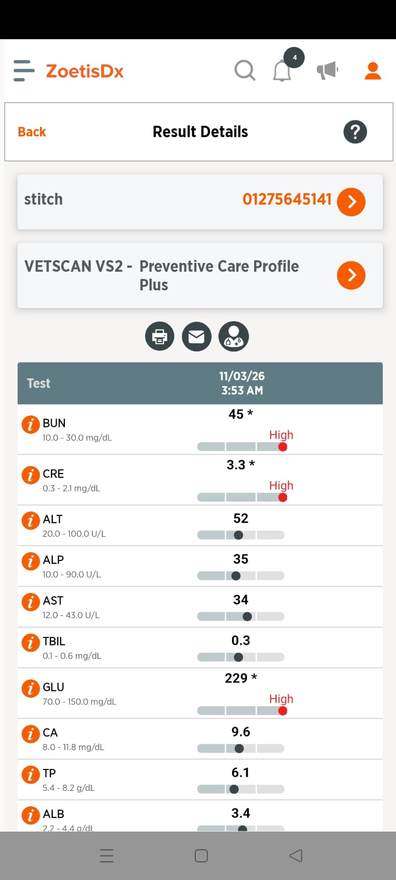Expand patient stitch details arrow
The height and width of the screenshot is (880, 396).
click(x=351, y=202)
